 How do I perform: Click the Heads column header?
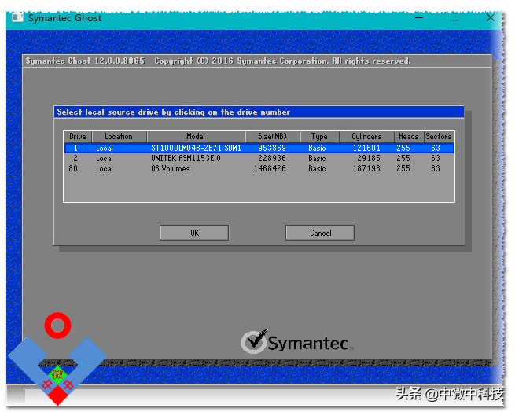[409, 136]
